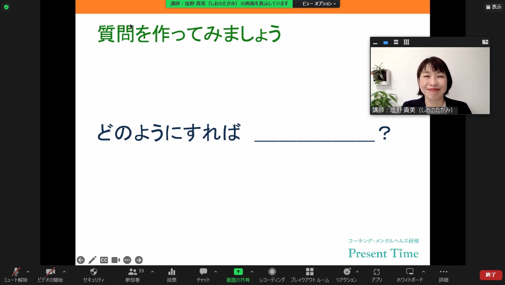Expand audio options arrow next to mute
This screenshot has width=505, height=285.
(28, 272)
